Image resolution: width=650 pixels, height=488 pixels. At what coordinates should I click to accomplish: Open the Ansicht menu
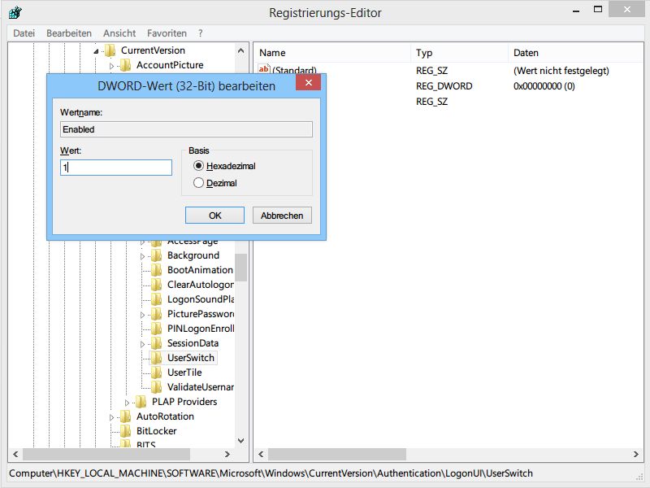click(119, 33)
